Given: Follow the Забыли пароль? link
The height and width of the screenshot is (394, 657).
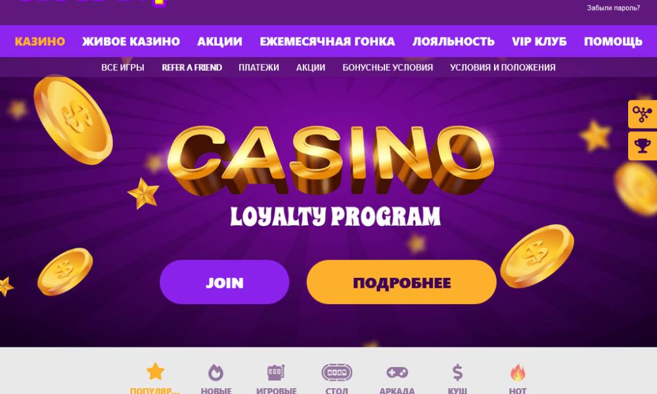Looking at the screenshot, I should 614,8.
